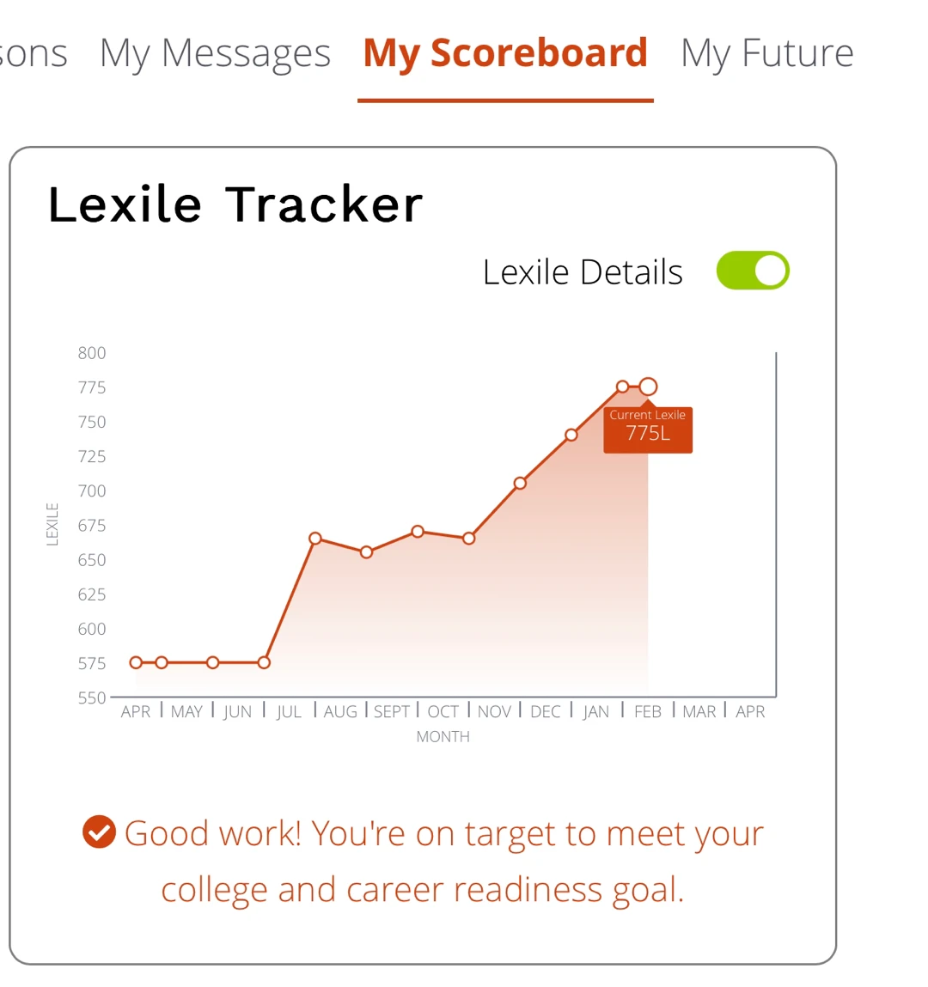Select the data point near 740 Lexile
Viewport: 928px width, 987px height.
coord(571,435)
